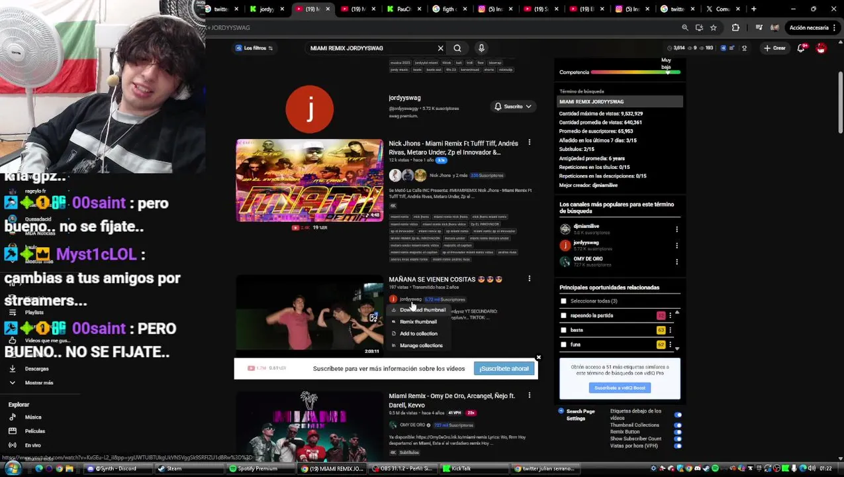Switch to the PauCl Kick browser tab
The image size is (844, 477).
point(403,9)
